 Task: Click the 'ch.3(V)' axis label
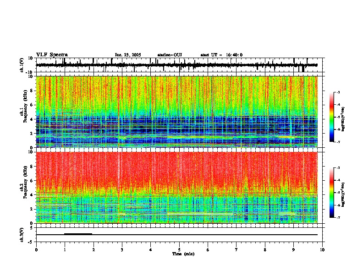22,235
